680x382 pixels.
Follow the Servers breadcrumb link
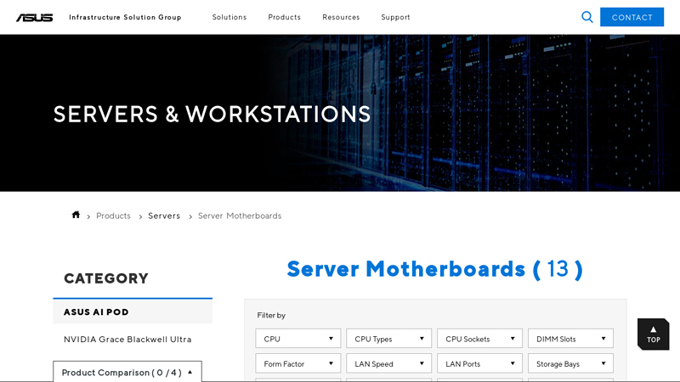pos(164,216)
